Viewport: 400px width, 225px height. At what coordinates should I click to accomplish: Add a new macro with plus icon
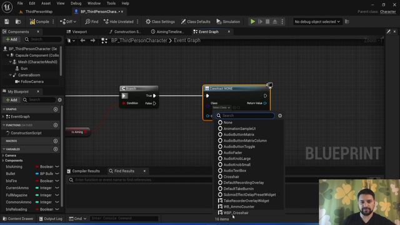coord(56,141)
